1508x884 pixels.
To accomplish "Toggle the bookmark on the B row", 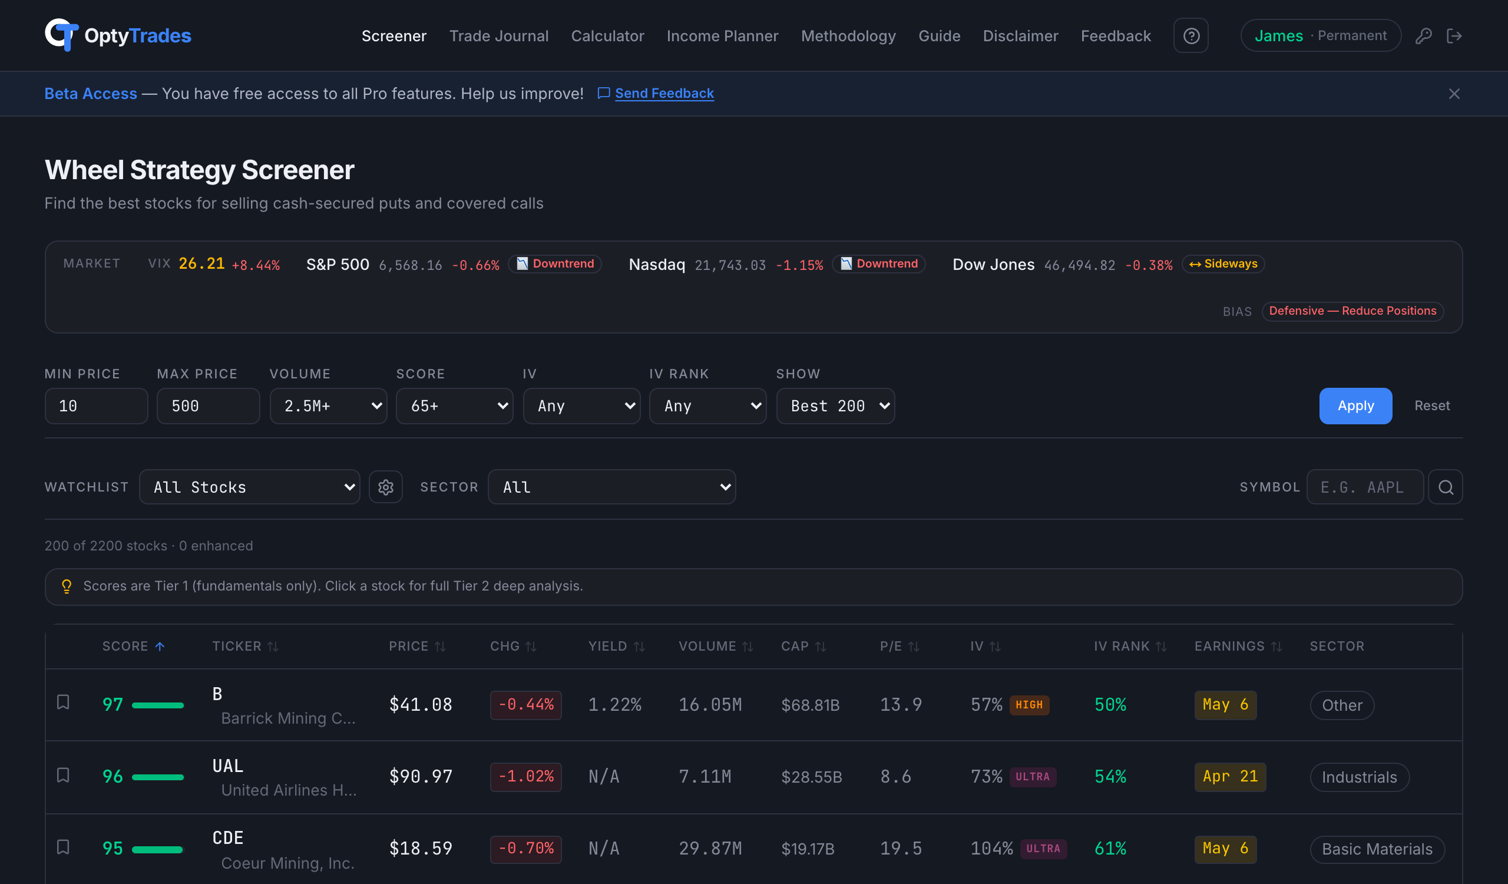I will (63, 702).
